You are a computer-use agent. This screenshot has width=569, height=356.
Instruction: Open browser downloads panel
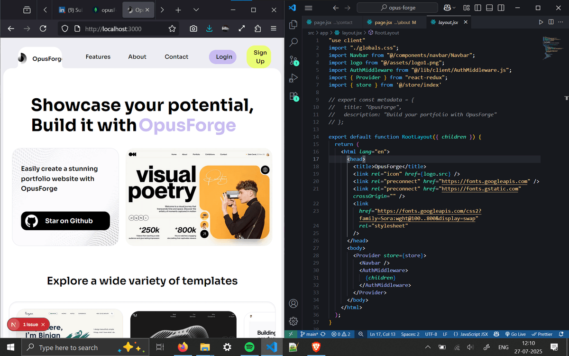210,29
